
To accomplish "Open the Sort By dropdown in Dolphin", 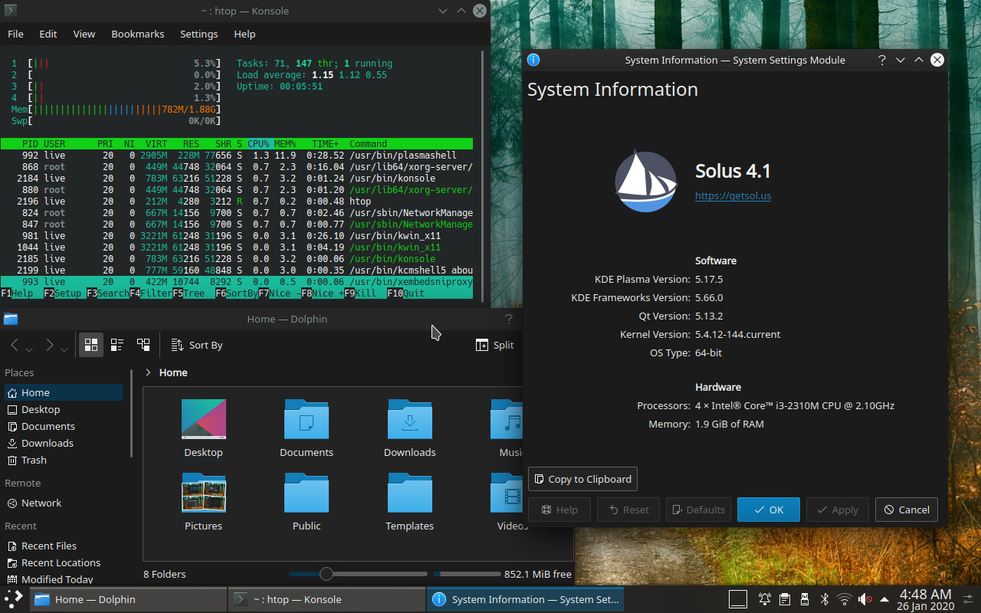I will (197, 345).
